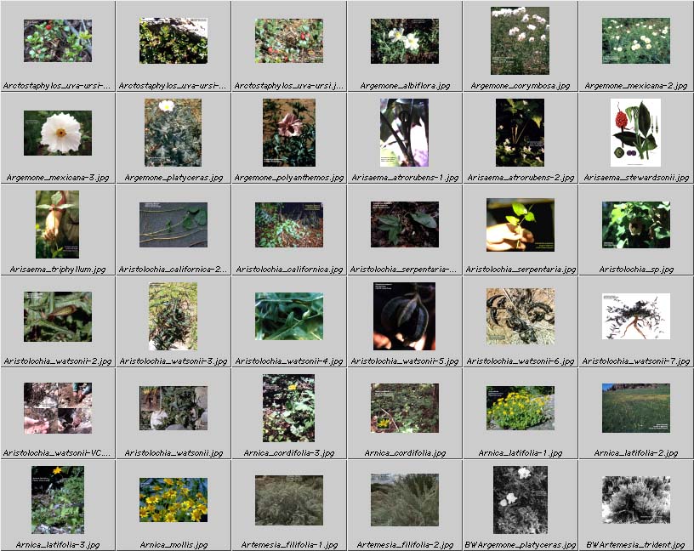This screenshot has width=694, height=551.
Task: Select the Argemone_polyanthemos.jpg pink flower image
Action: click(x=289, y=133)
